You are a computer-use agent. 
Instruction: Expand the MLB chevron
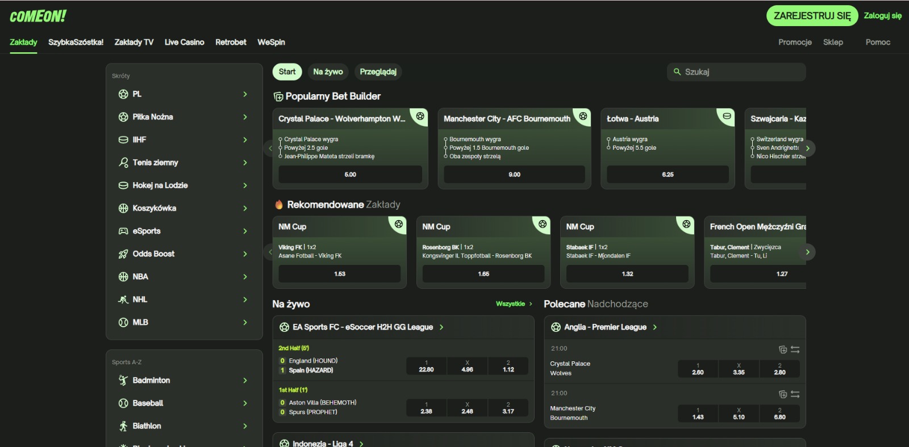pos(245,322)
